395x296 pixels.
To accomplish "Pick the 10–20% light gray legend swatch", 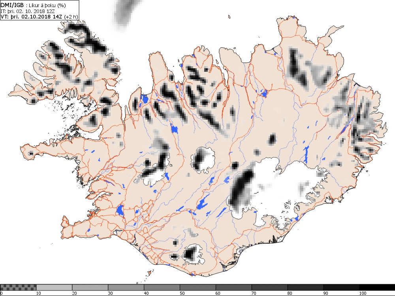I will tap(54, 287).
